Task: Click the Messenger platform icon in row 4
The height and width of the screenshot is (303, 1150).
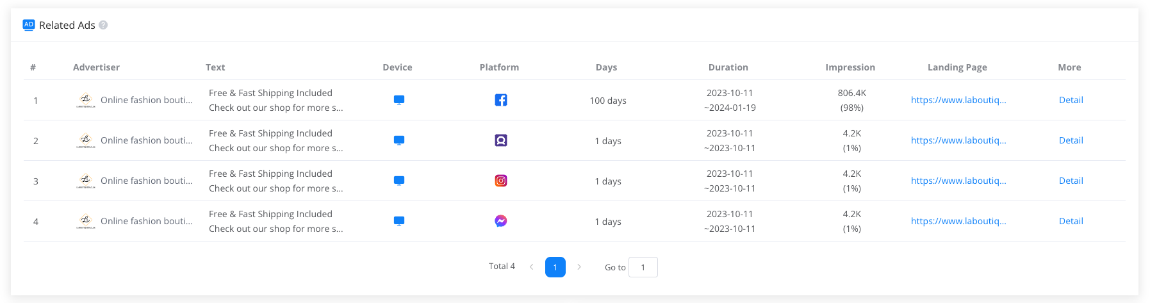Action: (501, 221)
